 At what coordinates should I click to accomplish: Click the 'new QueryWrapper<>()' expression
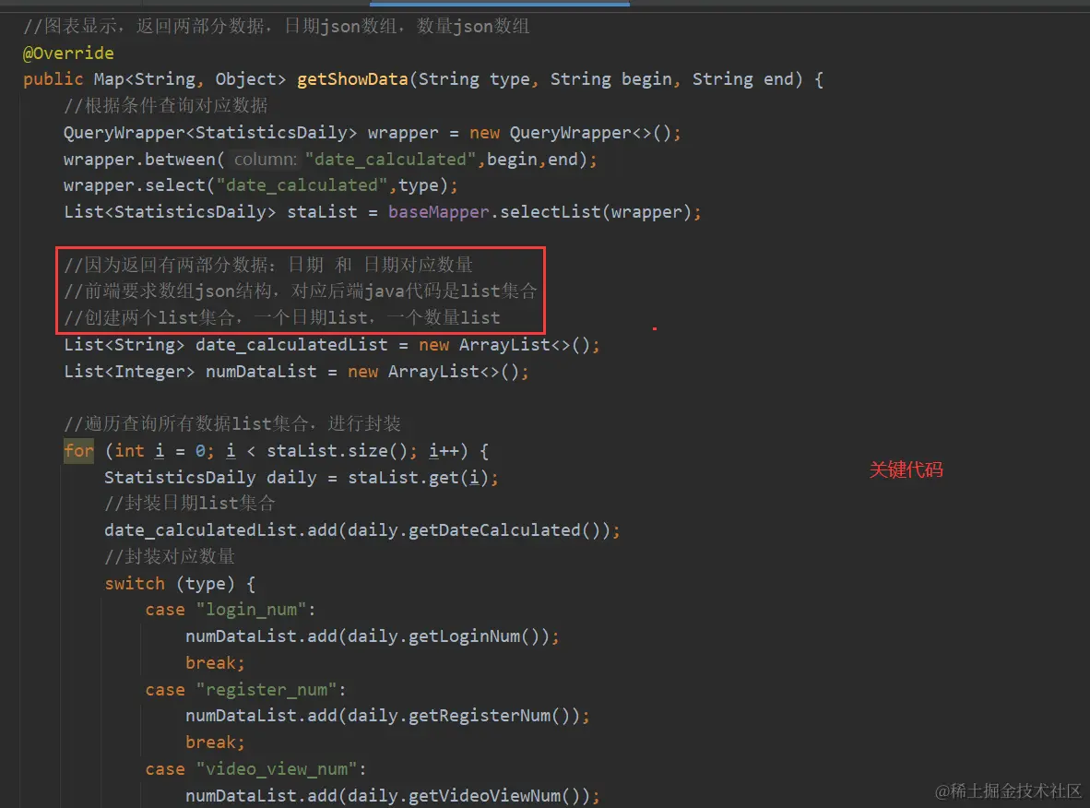coord(570,133)
